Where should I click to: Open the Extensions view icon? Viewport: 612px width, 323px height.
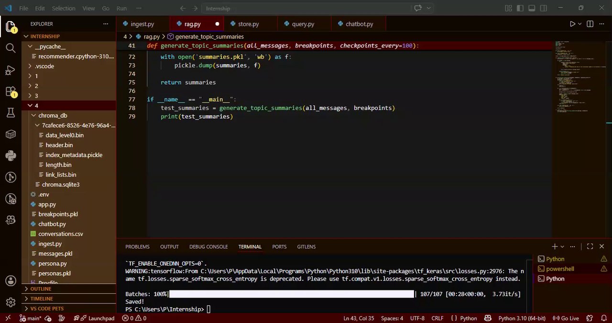[x=11, y=91]
